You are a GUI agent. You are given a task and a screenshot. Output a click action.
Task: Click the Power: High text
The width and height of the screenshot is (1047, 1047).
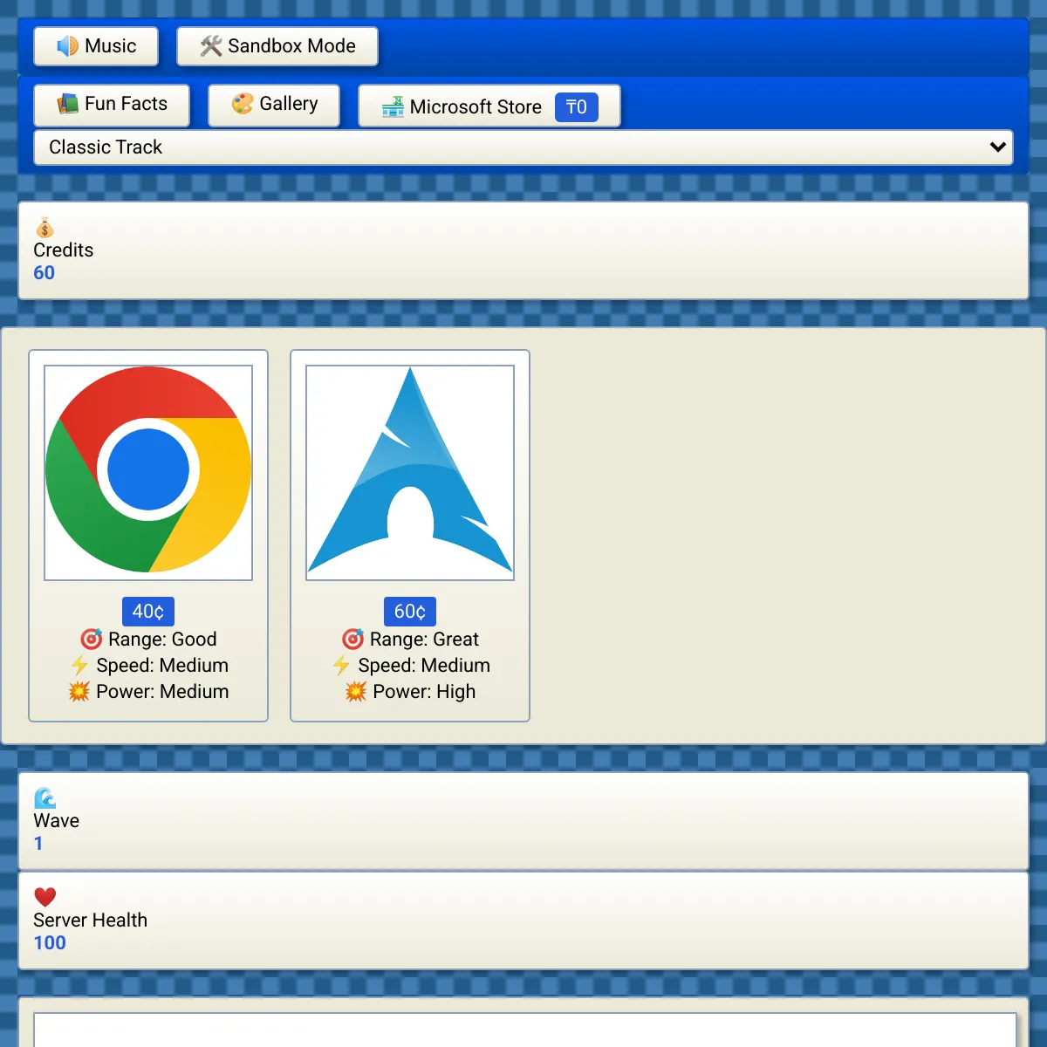424,692
